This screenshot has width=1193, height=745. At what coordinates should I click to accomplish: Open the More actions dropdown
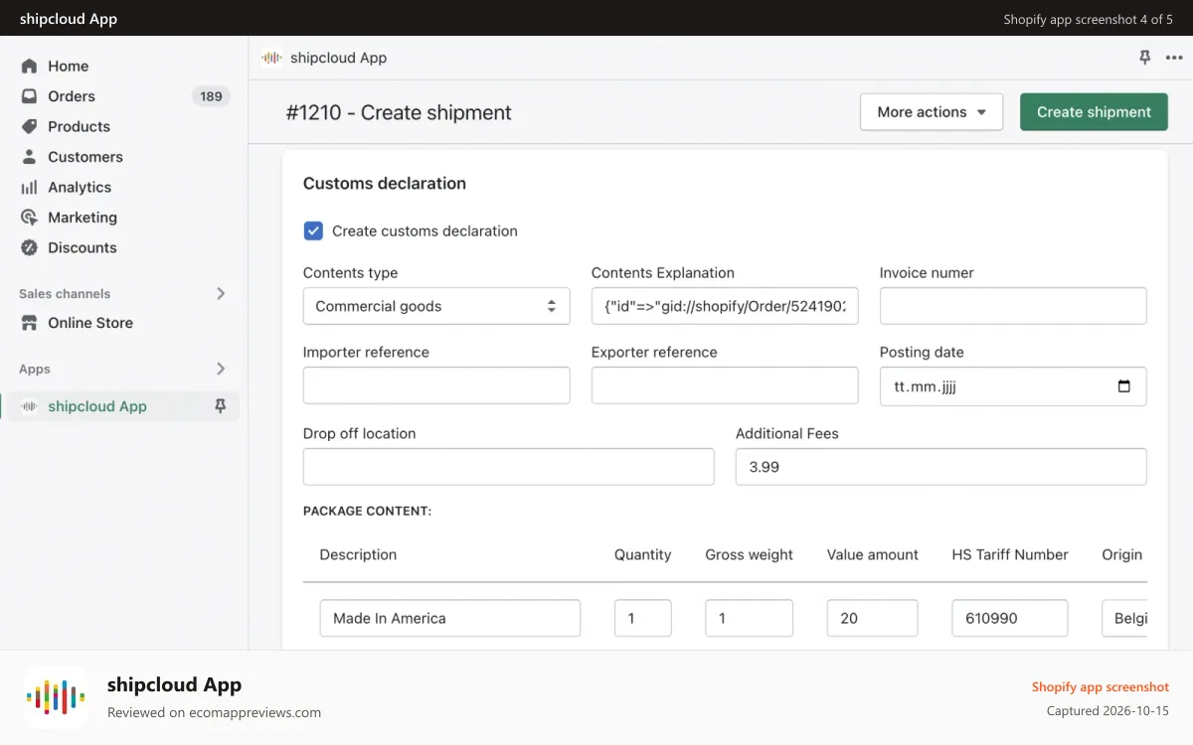pos(932,112)
